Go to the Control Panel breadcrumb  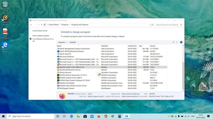click(54, 25)
